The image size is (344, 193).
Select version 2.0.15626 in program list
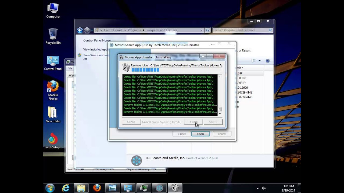pos(242,88)
